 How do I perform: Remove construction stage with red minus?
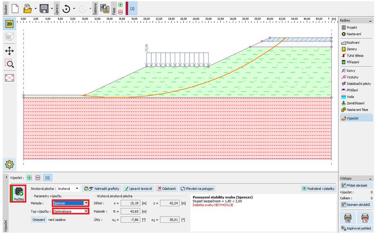point(120,12)
